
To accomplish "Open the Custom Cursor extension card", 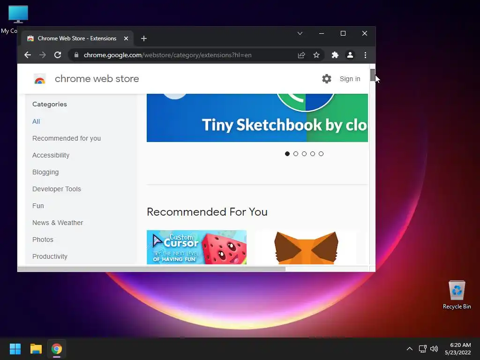I will tap(196, 247).
